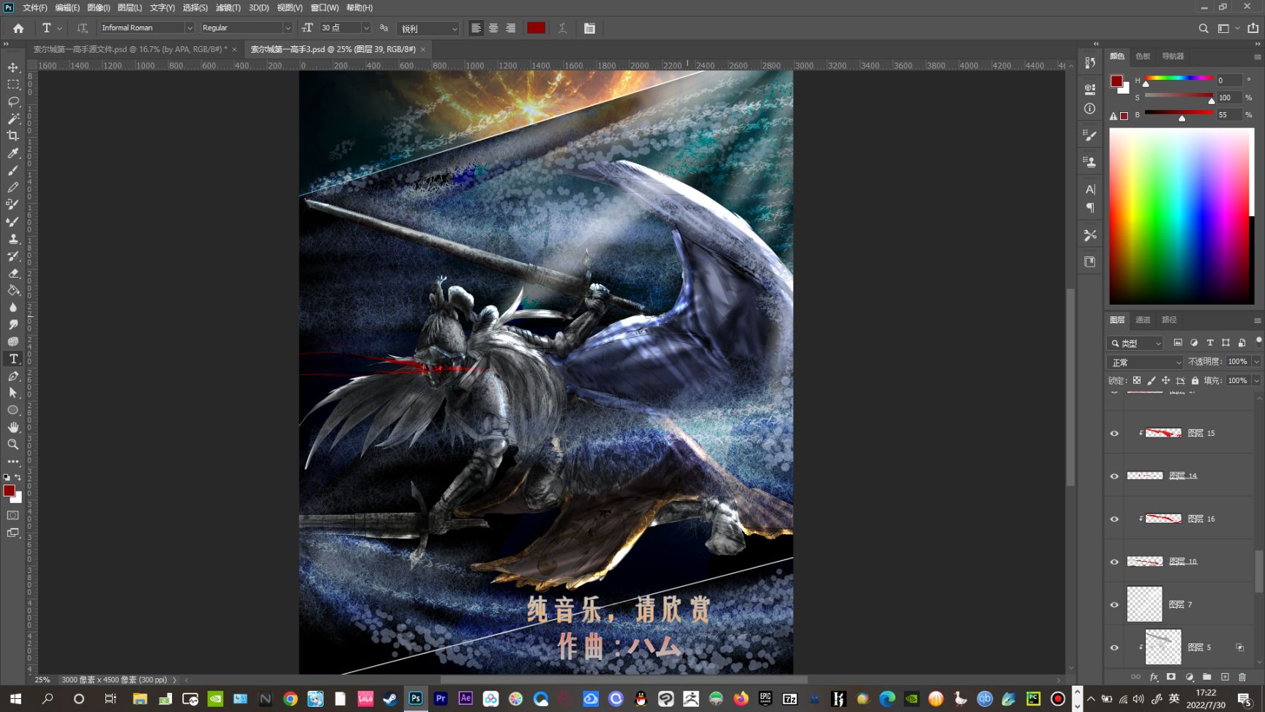Image resolution: width=1265 pixels, height=712 pixels.
Task: Select the Rectangular Marquee tool
Action: coord(13,84)
